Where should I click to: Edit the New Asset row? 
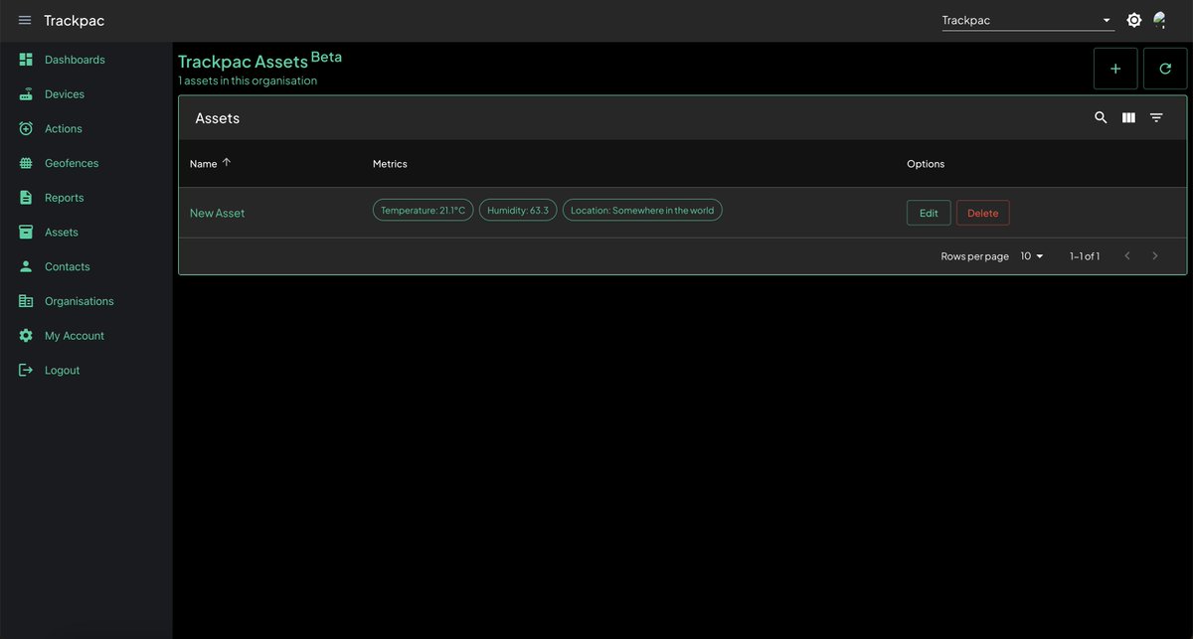[x=929, y=213]
